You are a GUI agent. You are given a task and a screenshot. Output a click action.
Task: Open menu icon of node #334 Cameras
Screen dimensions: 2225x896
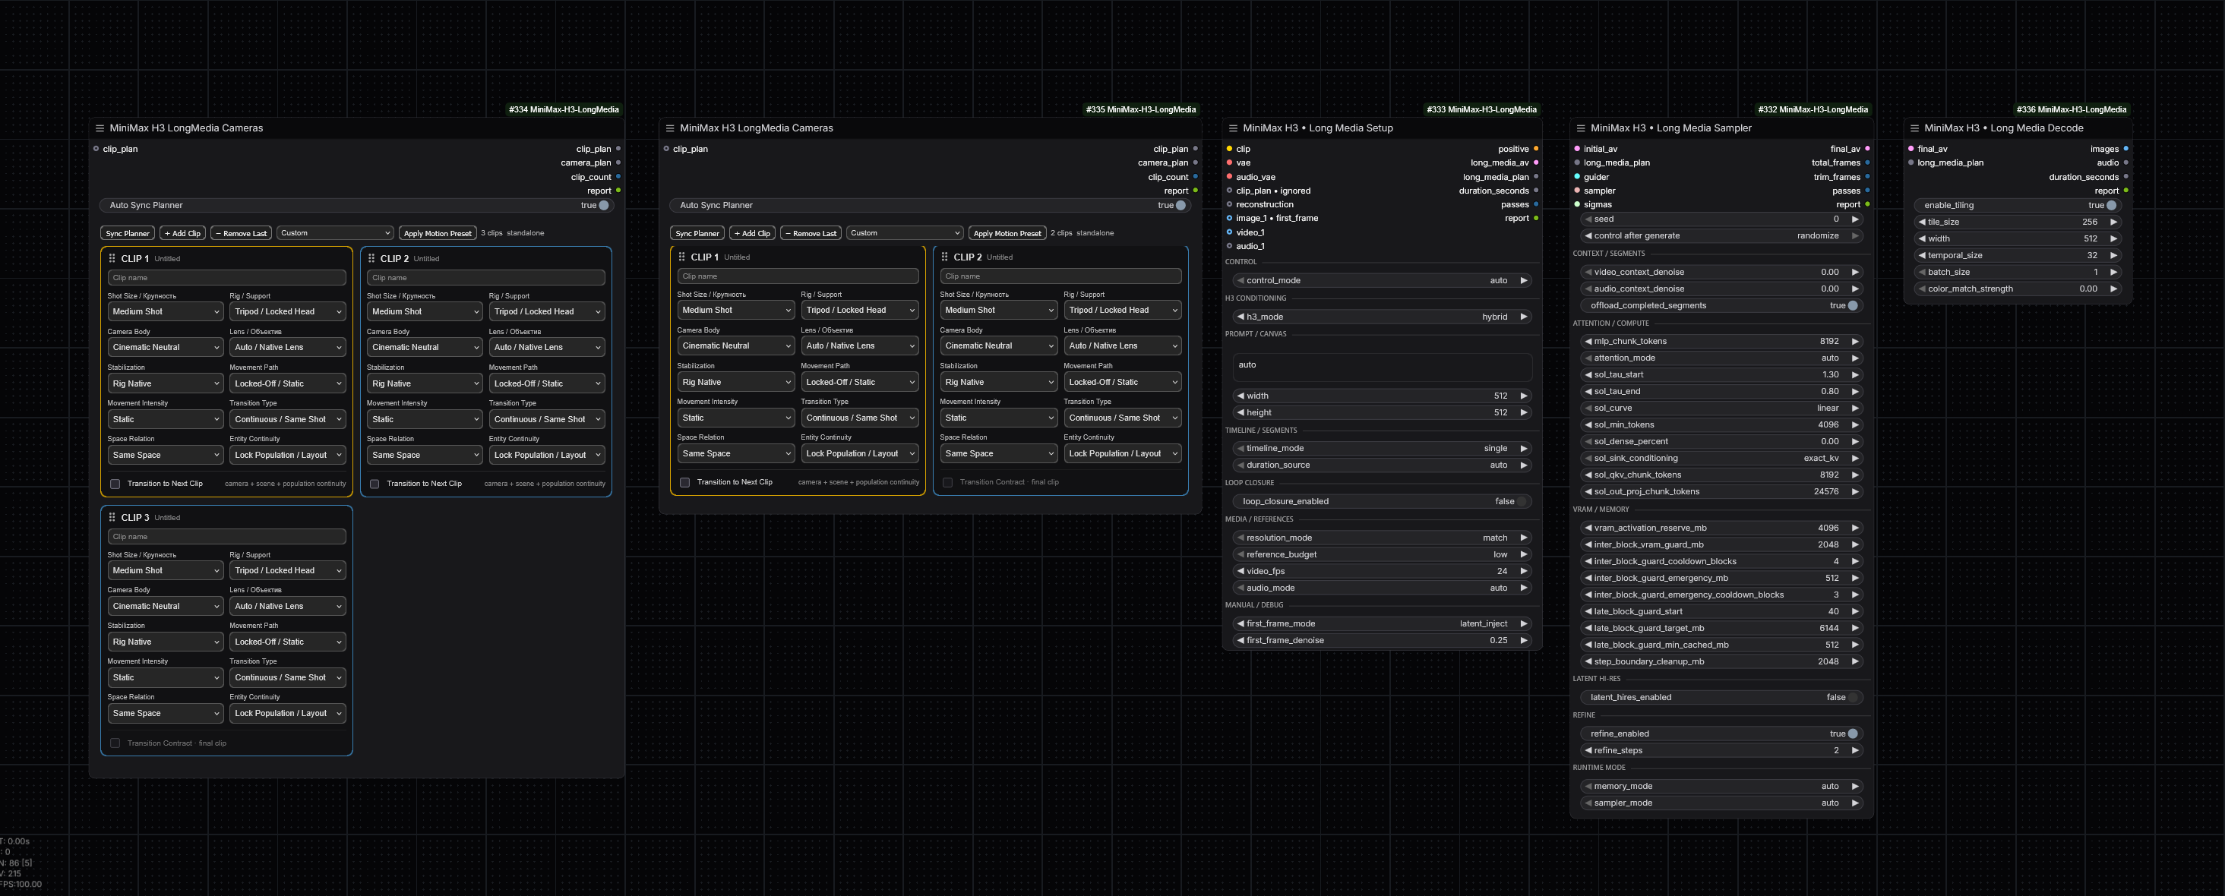point(100,128)
